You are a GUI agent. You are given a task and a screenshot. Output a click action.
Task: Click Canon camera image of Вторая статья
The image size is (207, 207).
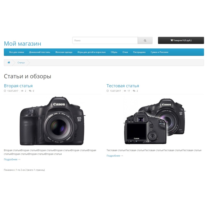pos(53,121)
